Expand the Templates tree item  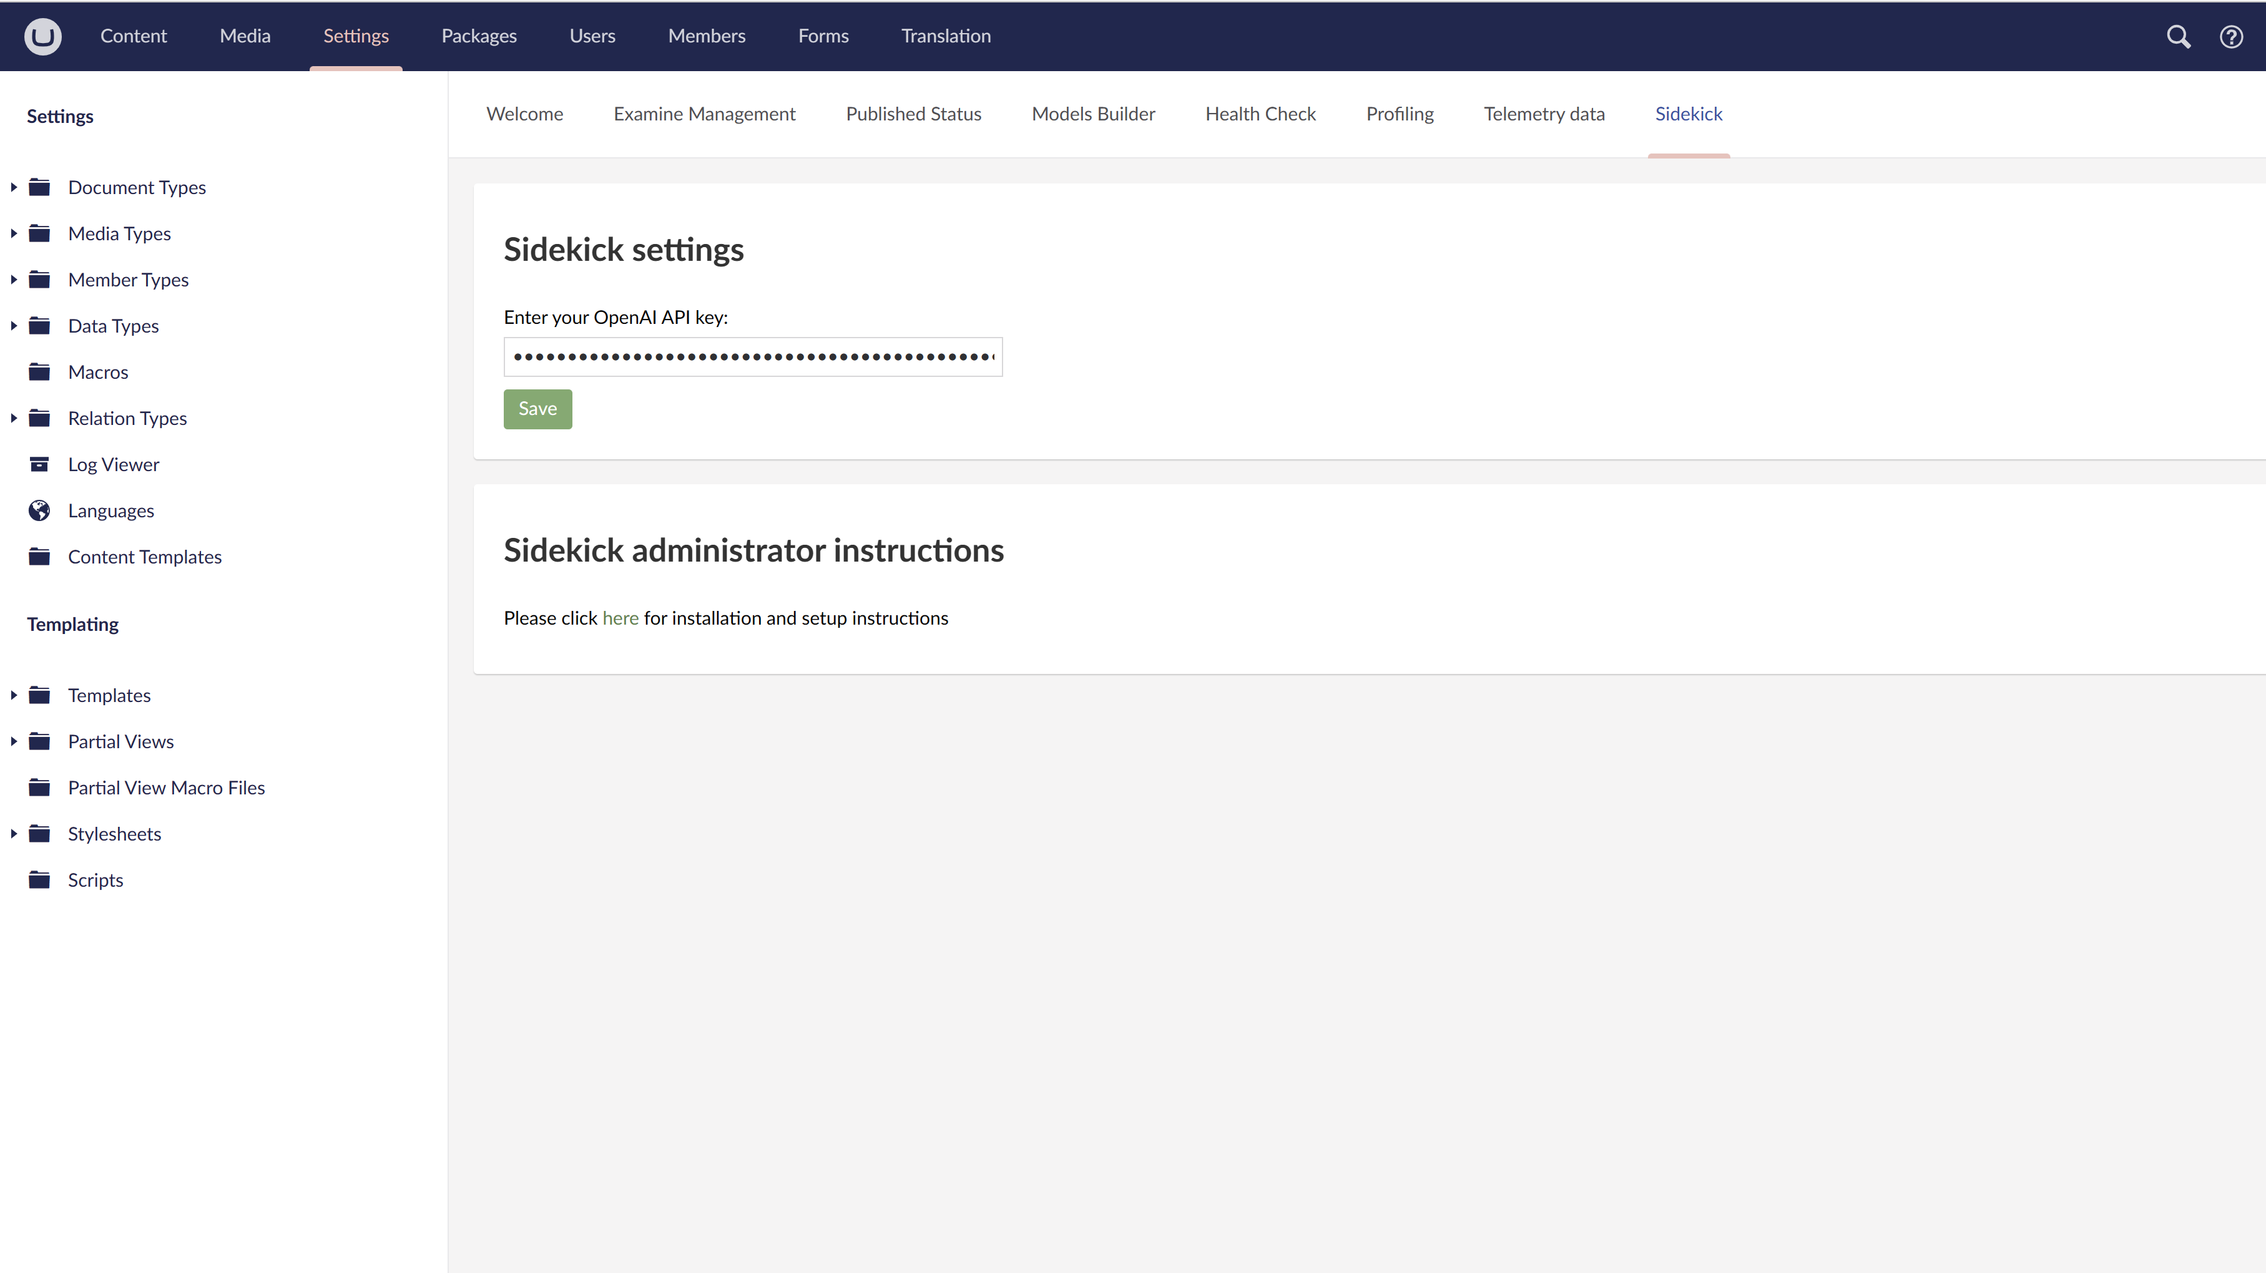click(x=12, y=694)
